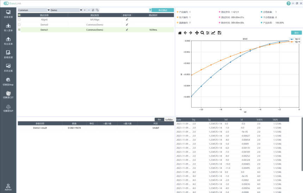
Task: Click the Date column header
Action: click(x=184, y=120)
